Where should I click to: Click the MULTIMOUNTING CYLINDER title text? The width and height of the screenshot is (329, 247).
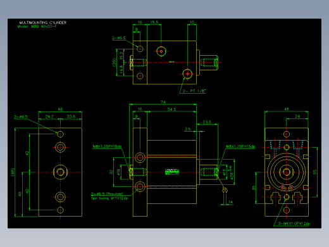[x=43, y=22]
